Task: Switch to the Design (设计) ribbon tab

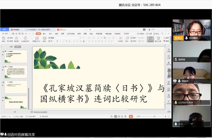Action: point(50,34)
